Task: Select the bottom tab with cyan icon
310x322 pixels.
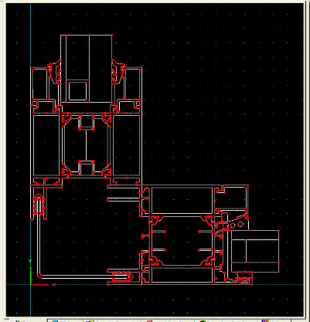Action: pyautogui.click(x=66, y=320)
